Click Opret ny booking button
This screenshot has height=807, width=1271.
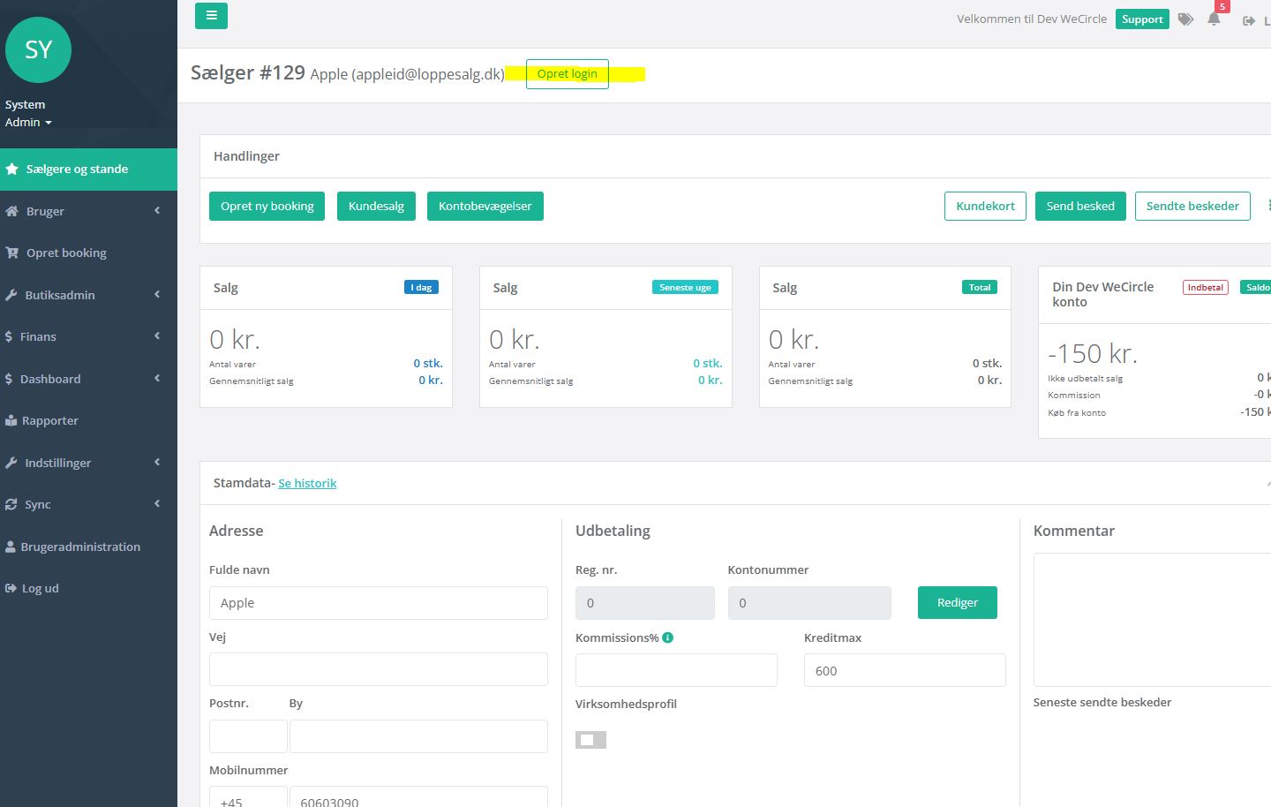pos(267,206)
